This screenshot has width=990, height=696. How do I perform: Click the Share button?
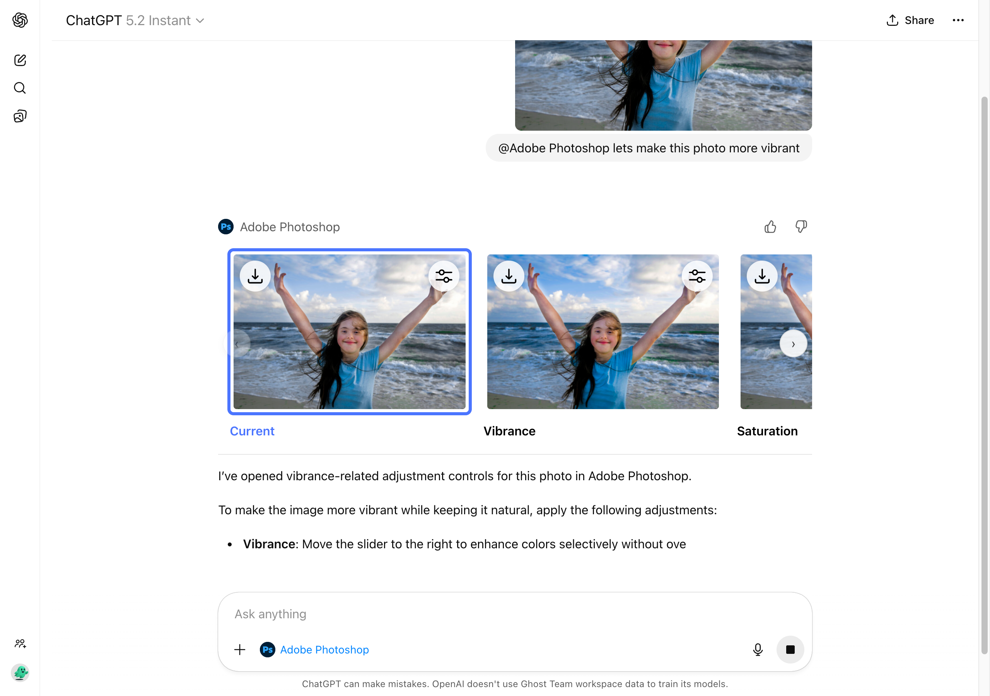pyautogui.click(x=910, y=20)
